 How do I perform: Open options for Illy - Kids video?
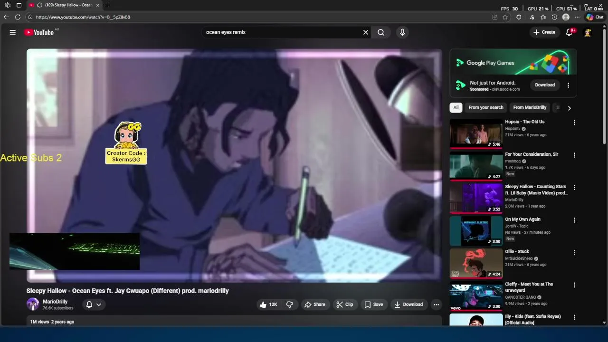coord(574,317)
